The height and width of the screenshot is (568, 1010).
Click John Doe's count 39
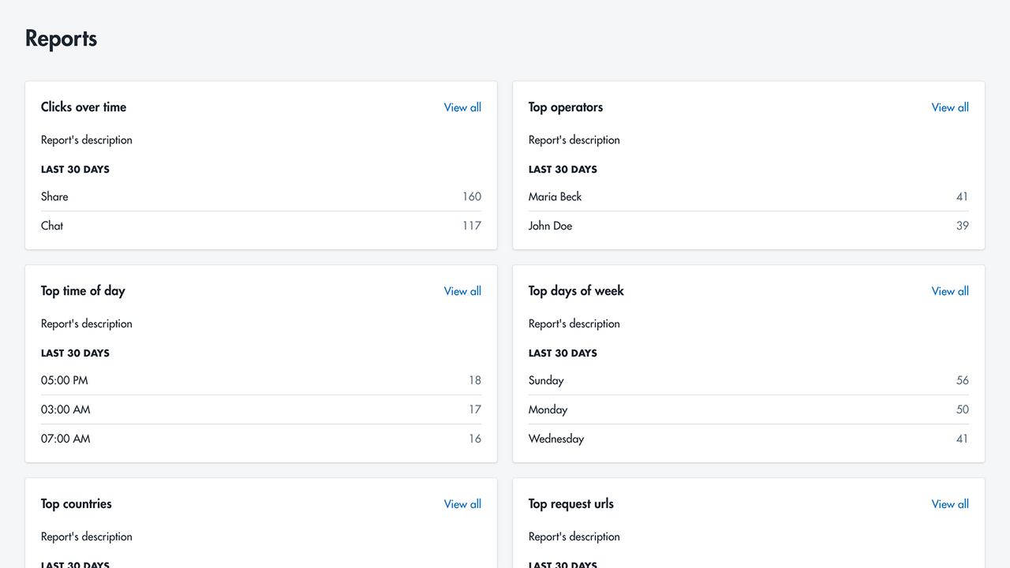click(962, 226)
